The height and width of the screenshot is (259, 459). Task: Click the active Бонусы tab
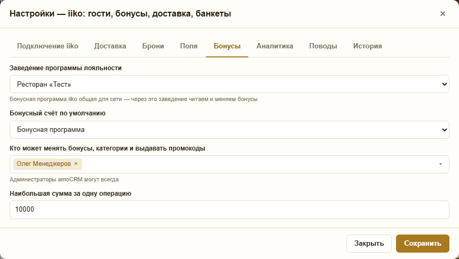227,46
